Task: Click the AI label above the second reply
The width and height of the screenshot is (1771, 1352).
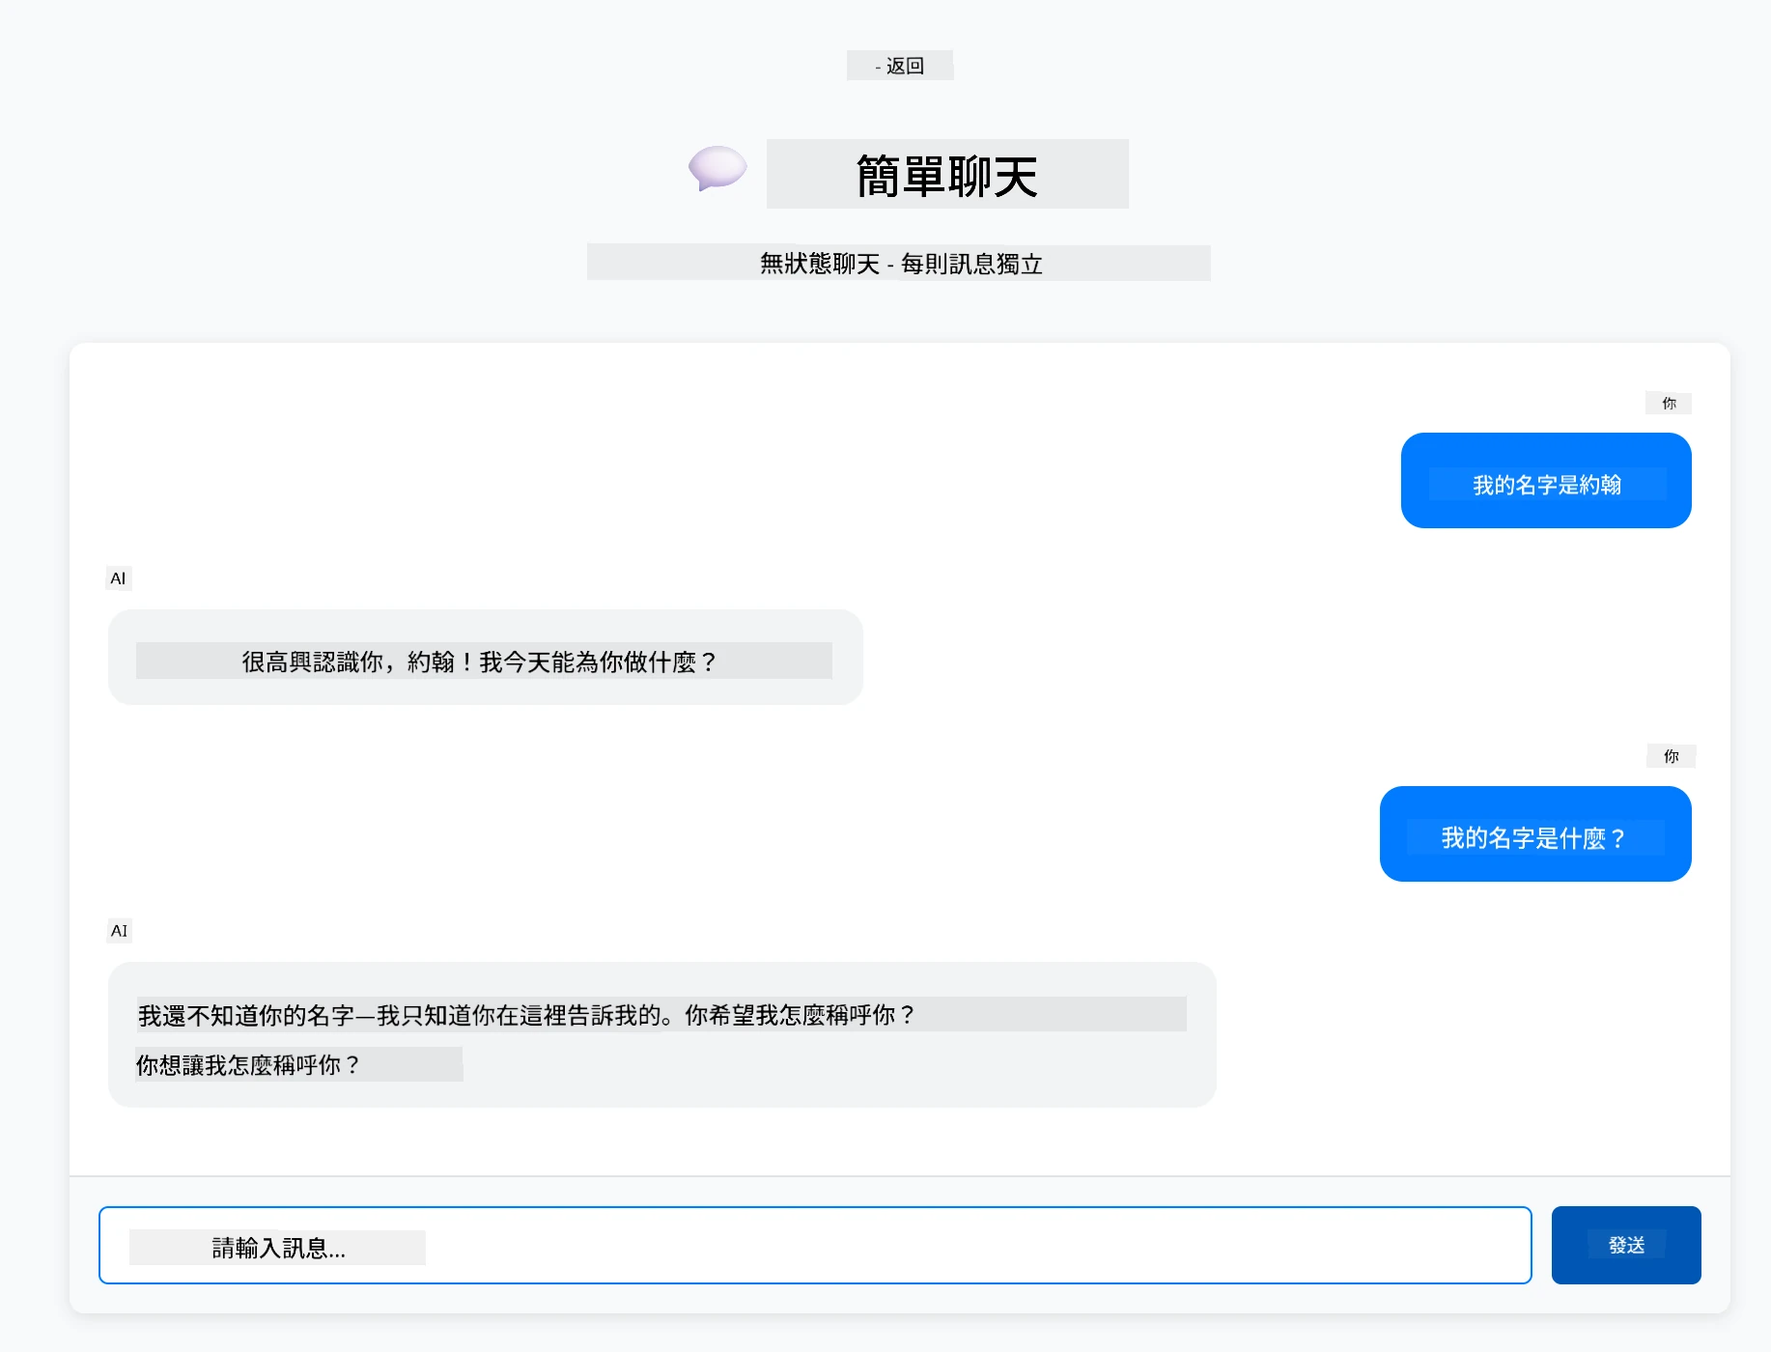Action: tap(119, 931)
